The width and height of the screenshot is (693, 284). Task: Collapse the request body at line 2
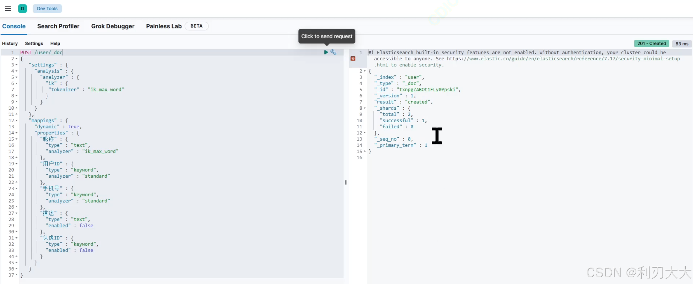point(16,59)
